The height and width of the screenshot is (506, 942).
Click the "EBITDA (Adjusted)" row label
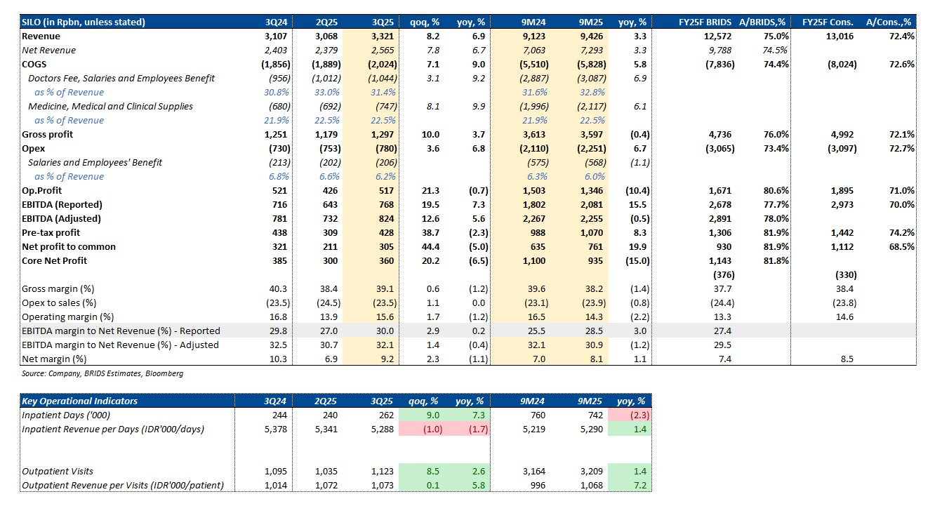pos(62,218)
